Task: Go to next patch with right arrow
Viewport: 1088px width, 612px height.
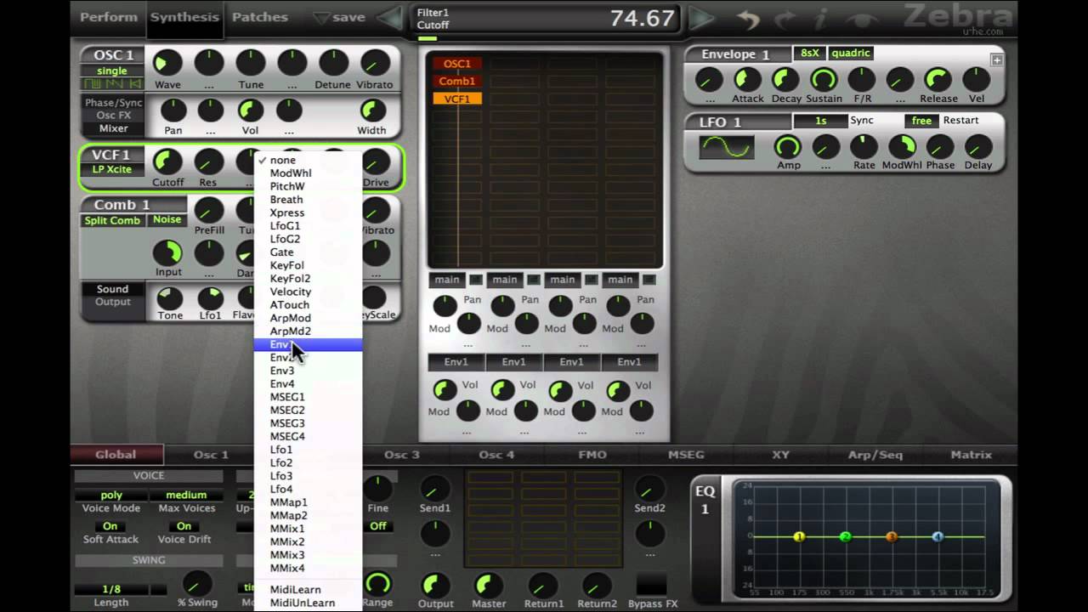Action: pyautogui.click(x=702, y=18)
